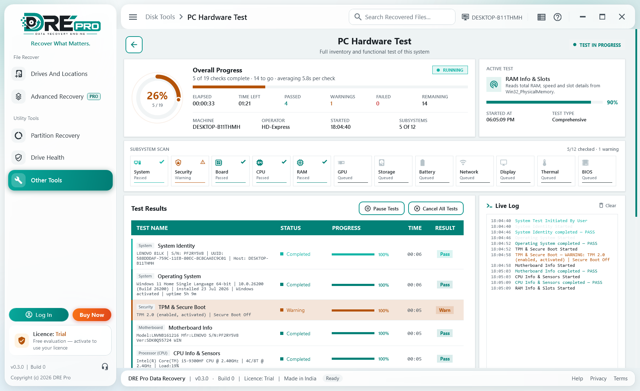Screen dimensions: 640x391
Task: Select the RAM subsystem card
Action: click(x=312, y=171)
